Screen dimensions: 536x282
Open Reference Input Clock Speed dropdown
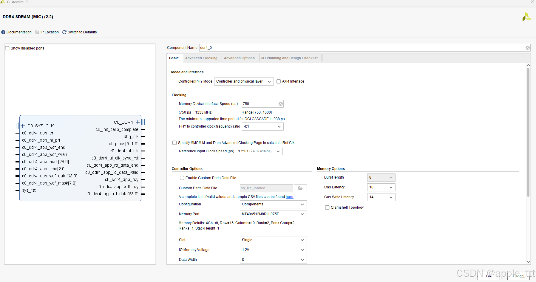(259, 151)
